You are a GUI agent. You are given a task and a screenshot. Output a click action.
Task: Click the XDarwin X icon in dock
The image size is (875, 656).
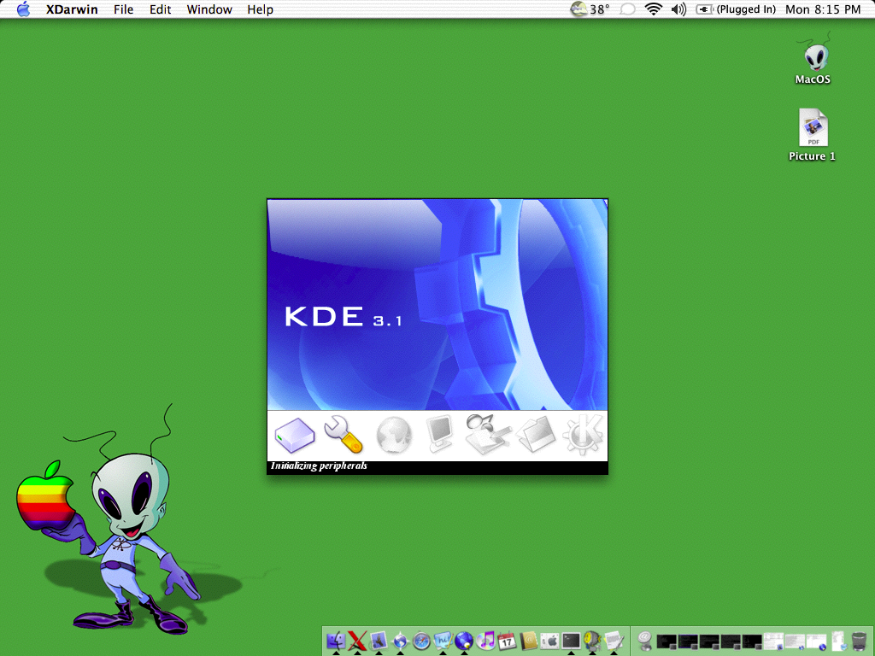[x=357, y=640]
